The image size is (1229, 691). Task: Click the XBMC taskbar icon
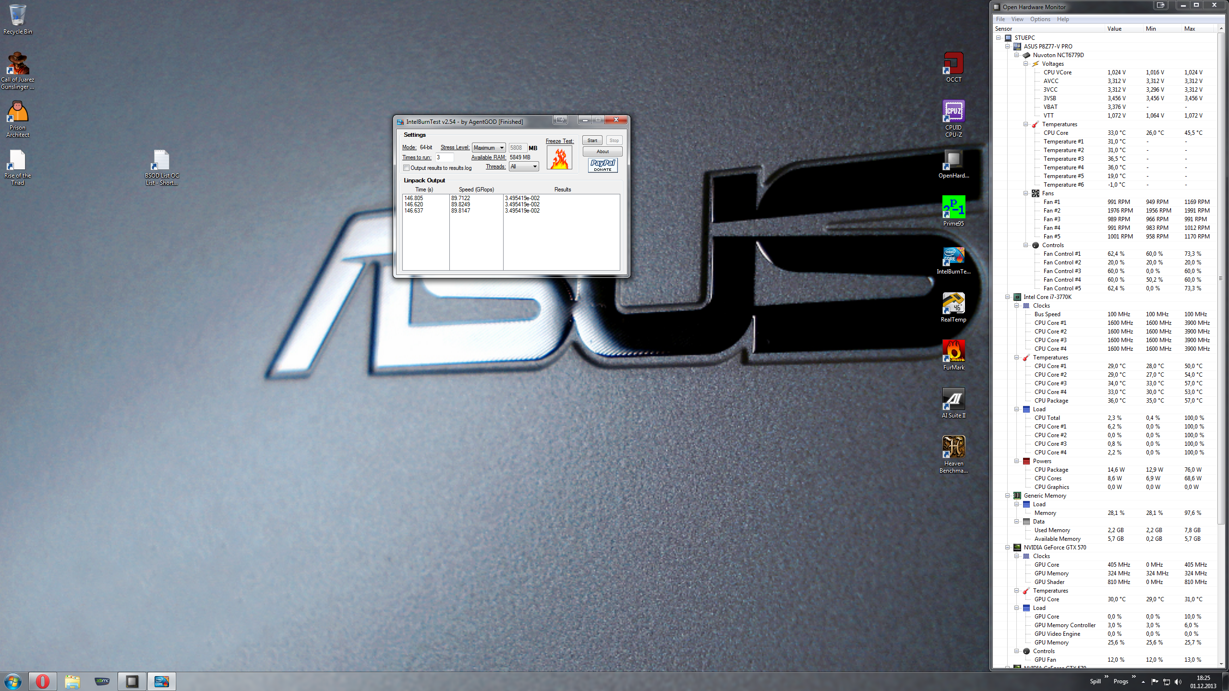102,681
